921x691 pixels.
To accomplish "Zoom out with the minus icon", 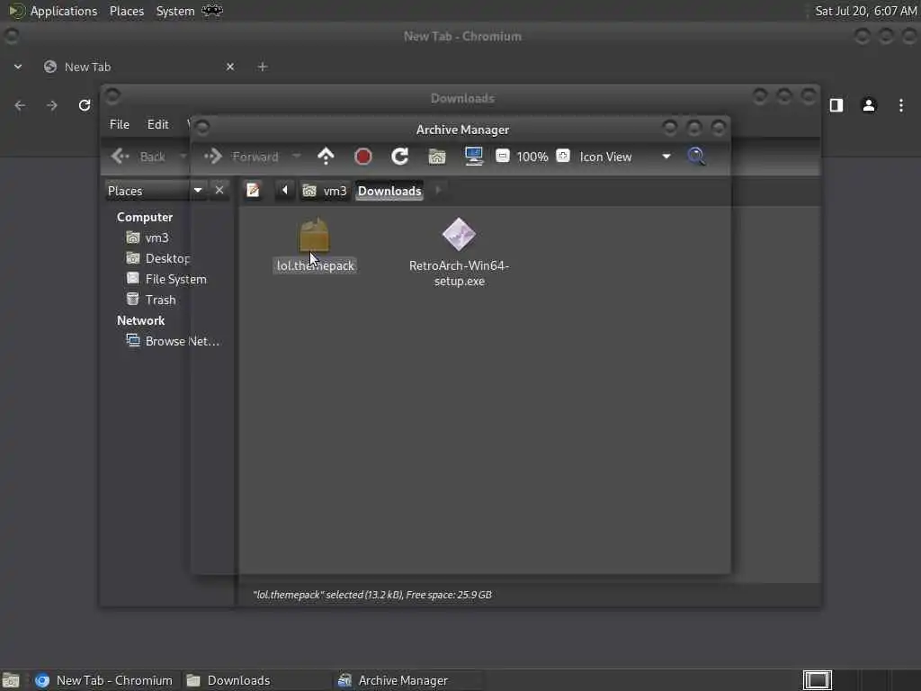I will tap(502, 156).
